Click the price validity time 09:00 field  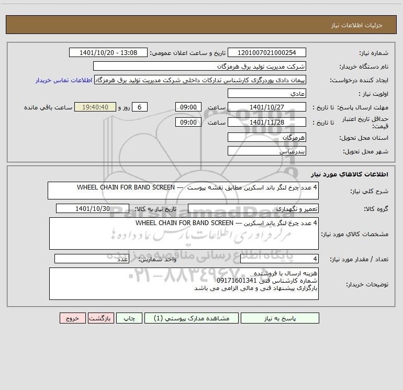(x=188, y=122)
